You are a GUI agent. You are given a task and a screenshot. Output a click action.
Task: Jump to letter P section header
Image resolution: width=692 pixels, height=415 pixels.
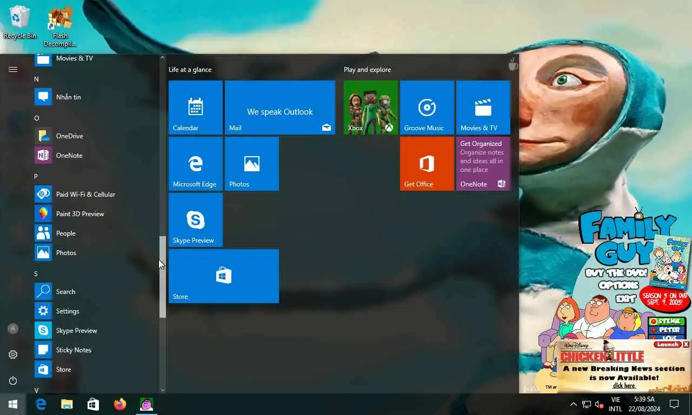coord(36,176)
